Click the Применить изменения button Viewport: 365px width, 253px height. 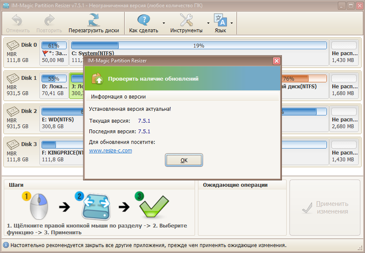pyautogui.click(x=325, y=208)
